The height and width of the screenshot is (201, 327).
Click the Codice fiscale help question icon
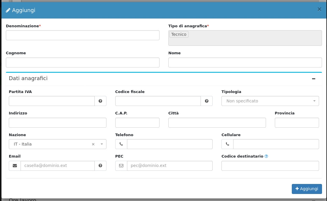click(206, 101)
